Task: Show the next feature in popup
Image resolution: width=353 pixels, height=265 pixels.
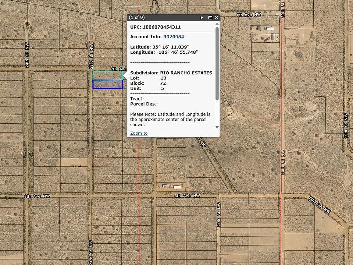Action: 202,18
